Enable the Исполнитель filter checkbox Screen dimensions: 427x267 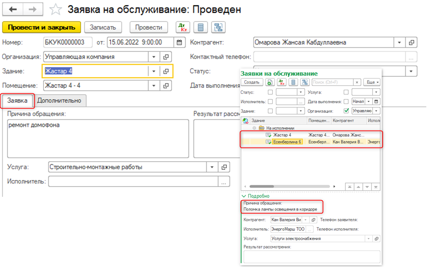pos(270,101)
